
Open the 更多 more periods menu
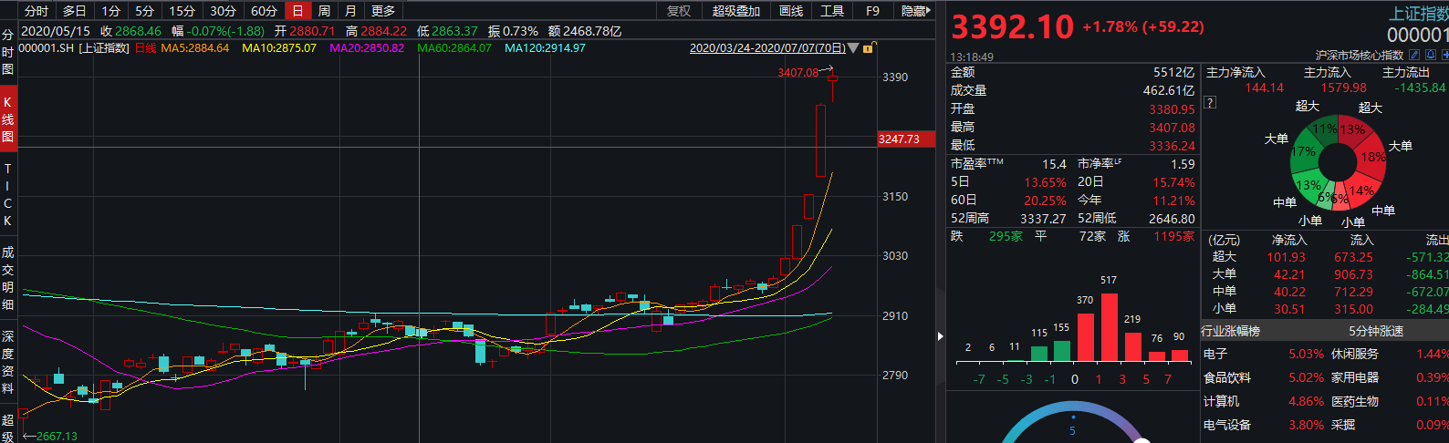383,11
